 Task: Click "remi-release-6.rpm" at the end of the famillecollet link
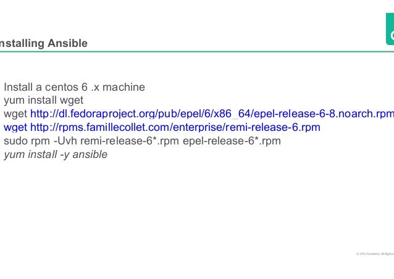(x=272, y=127)
